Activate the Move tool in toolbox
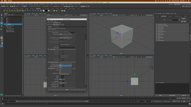This screenshot has width=191, height=107. point(1,23)
